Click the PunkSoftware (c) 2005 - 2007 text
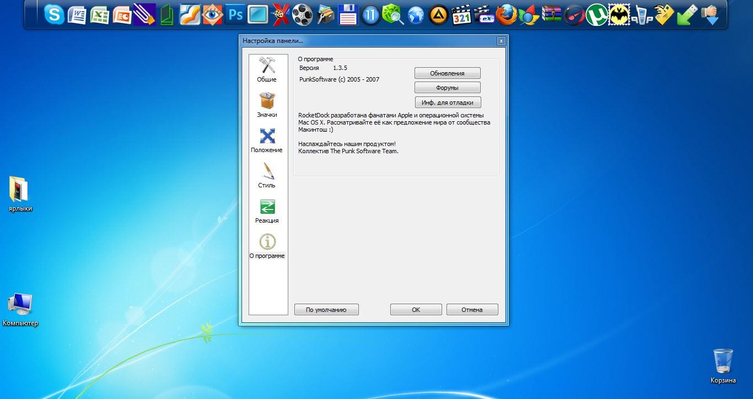 tap(339, 79)
